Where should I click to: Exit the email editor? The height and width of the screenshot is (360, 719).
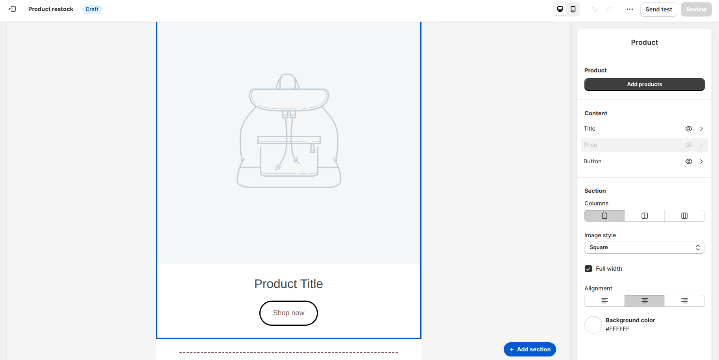pos(12,9)
